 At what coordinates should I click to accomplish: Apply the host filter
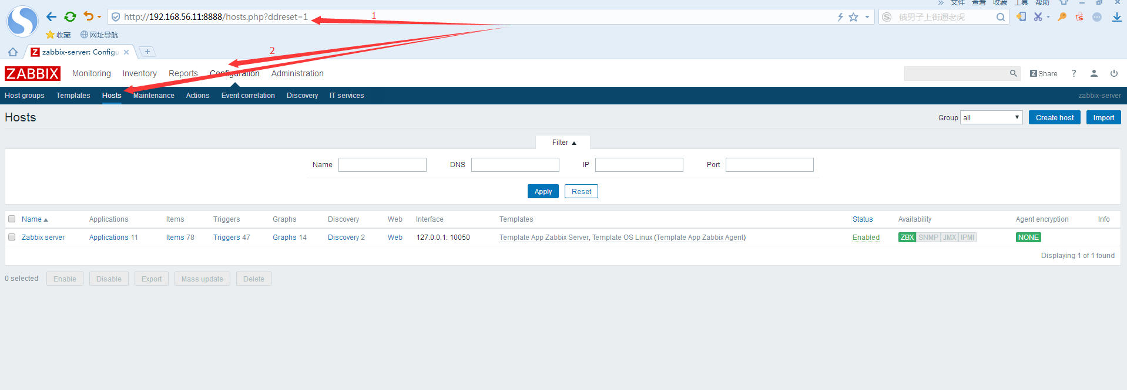(x=543, y=191)
